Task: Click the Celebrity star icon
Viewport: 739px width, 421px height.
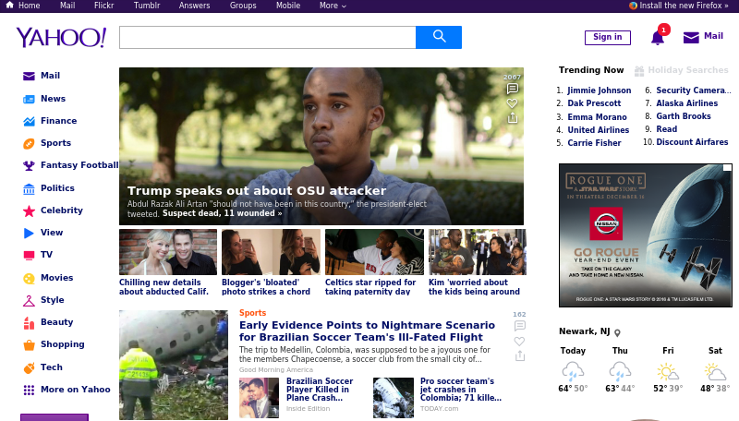Action: 29,210
